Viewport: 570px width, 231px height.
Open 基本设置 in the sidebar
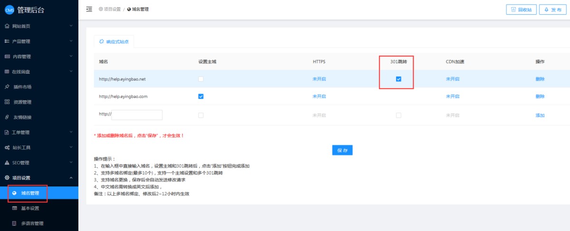tap(30, 208)
